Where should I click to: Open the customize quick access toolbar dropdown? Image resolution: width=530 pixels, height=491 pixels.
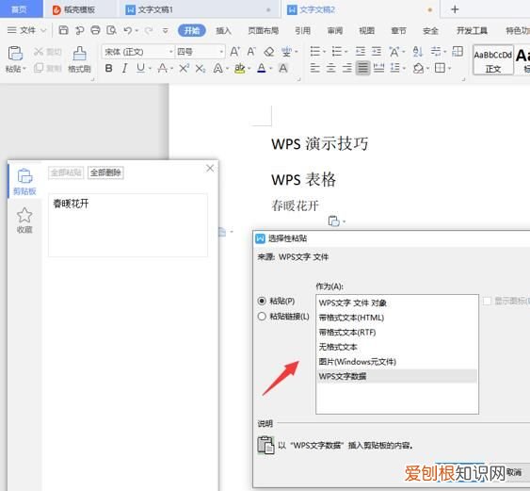[x=165, y=30]
